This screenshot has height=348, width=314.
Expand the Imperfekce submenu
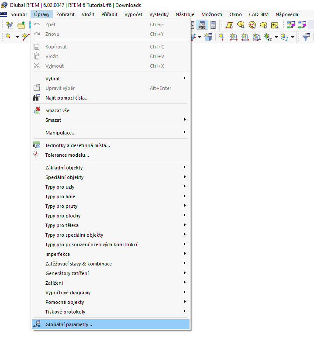click(x=110, y=254)
